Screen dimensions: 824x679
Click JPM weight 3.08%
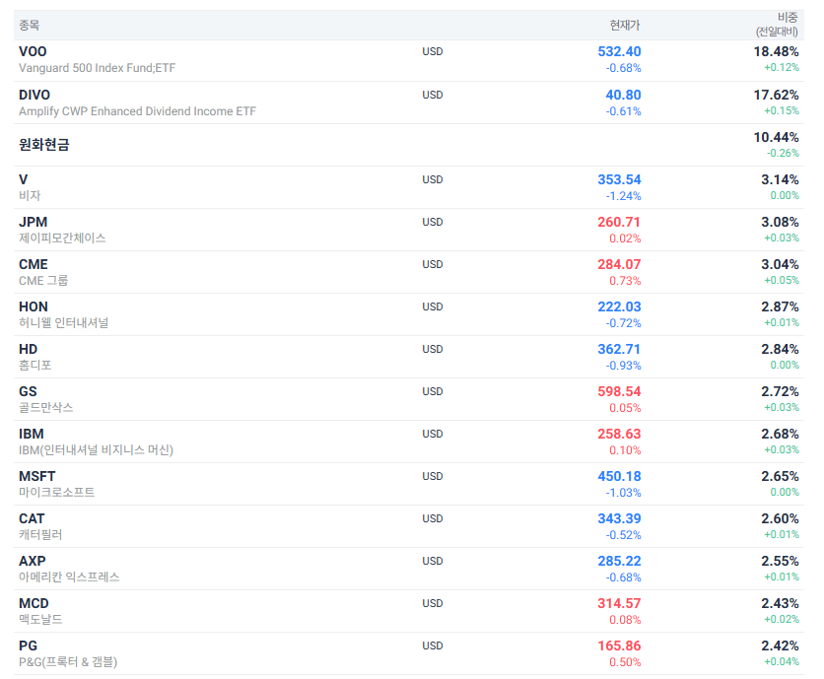(780, 222)
